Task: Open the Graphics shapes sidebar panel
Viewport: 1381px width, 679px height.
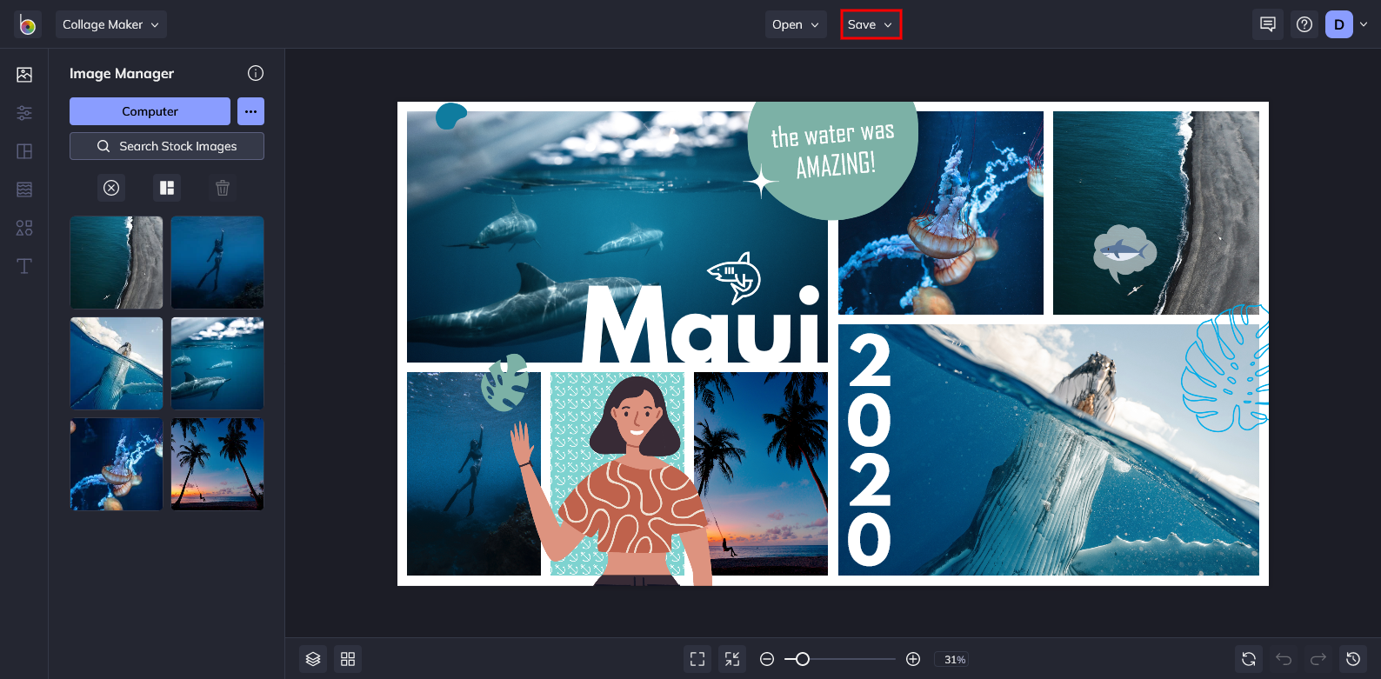Action: (24, 228)
